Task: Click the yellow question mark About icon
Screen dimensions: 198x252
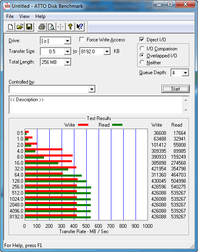Action: pos(70,27)
